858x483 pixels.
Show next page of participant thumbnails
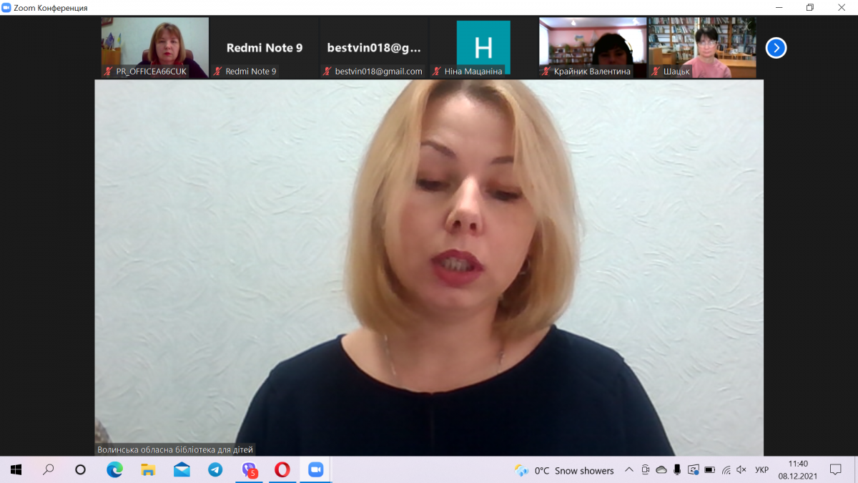pos(776,48)
